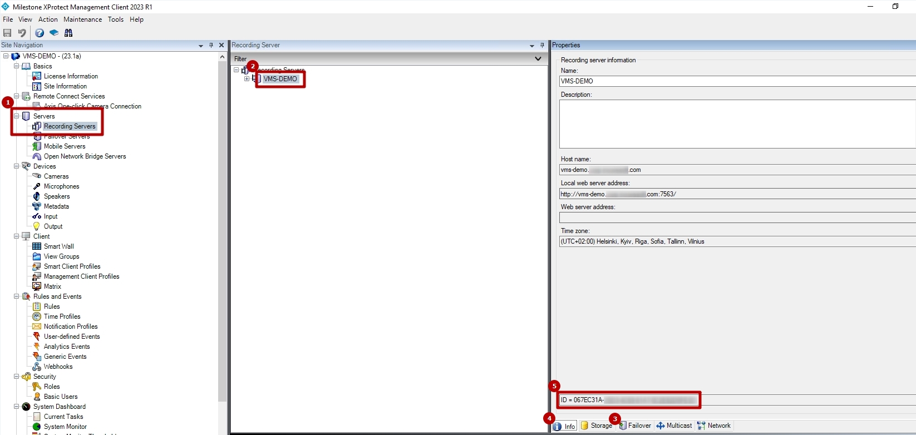The width and height of the screenshot is (916, 435).
Task: Click the Save toolbar icon
Action: pyautogui.click(x=7, y=33)
